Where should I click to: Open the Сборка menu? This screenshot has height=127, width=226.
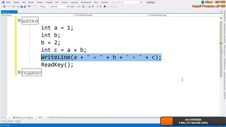click(40, 2)
